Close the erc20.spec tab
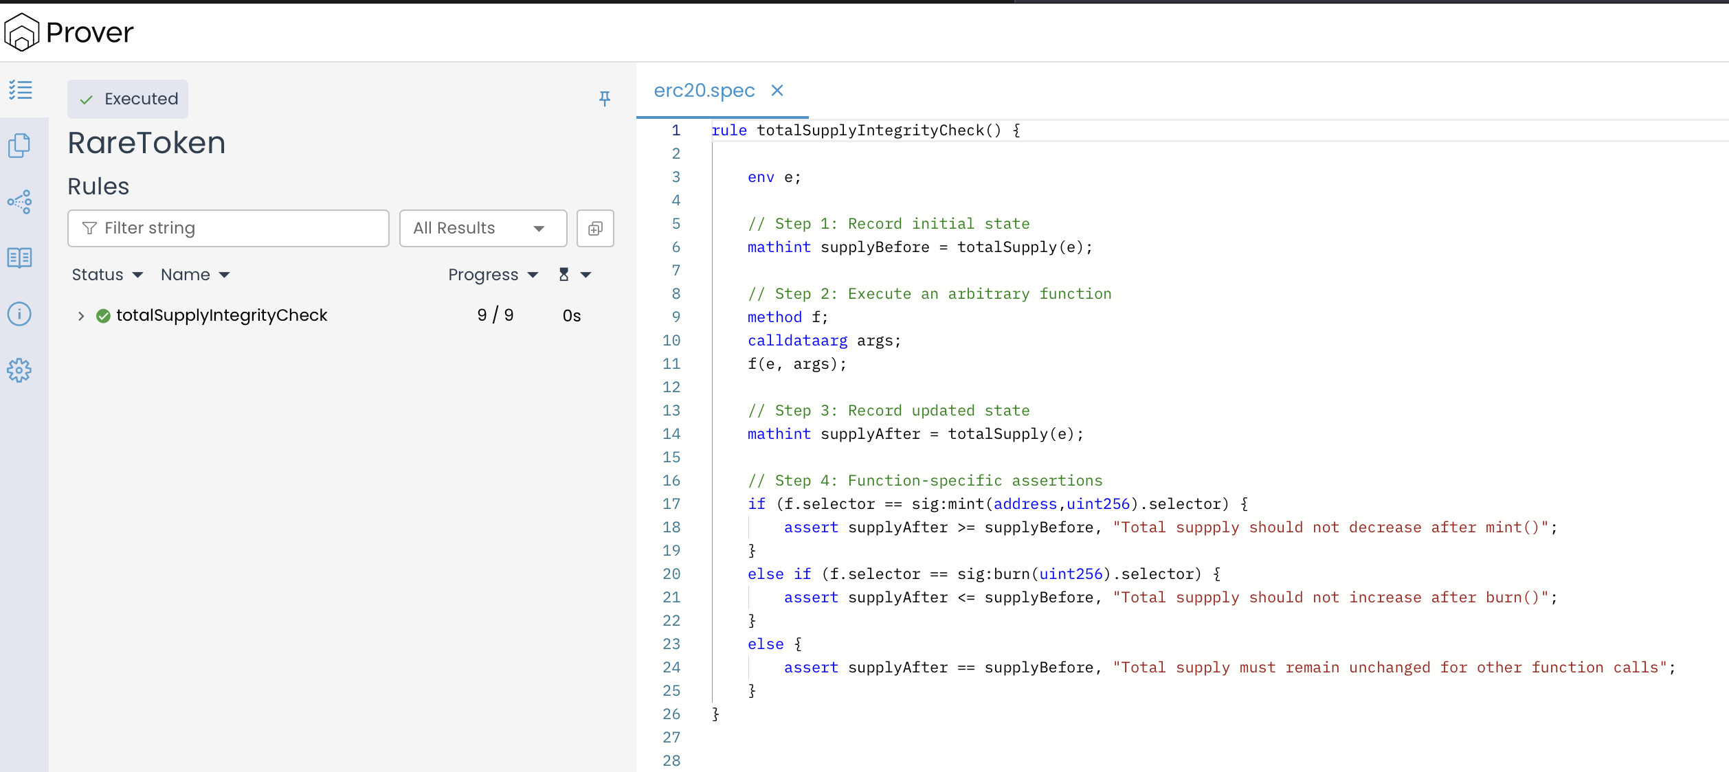 coord(777,91)
